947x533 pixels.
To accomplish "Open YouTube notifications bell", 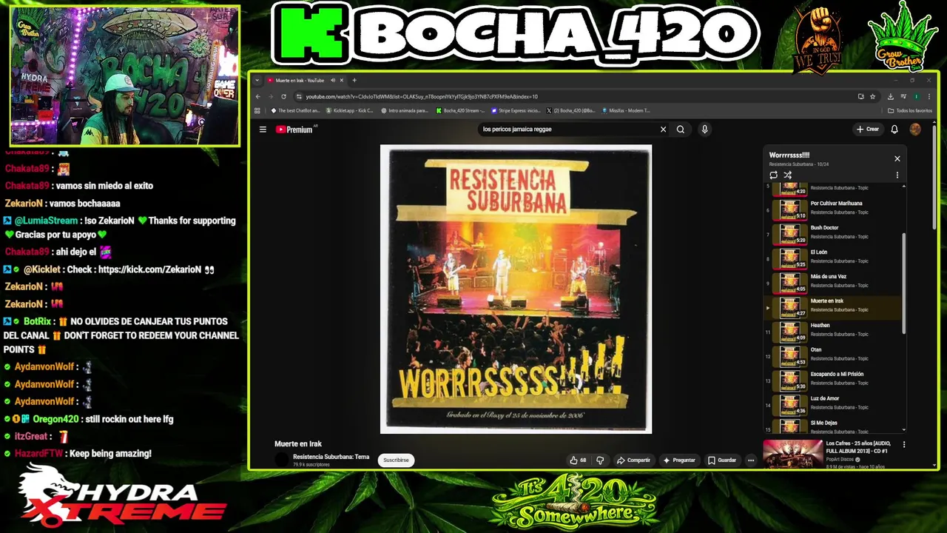I will 894,130.
